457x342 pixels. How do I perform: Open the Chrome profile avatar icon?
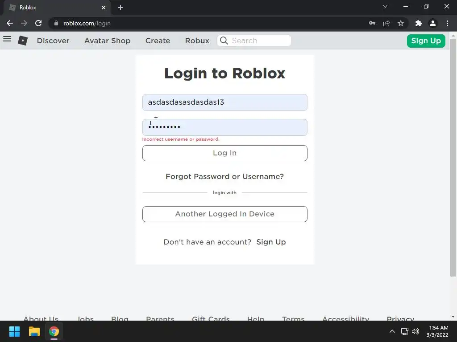click(433, 23)
